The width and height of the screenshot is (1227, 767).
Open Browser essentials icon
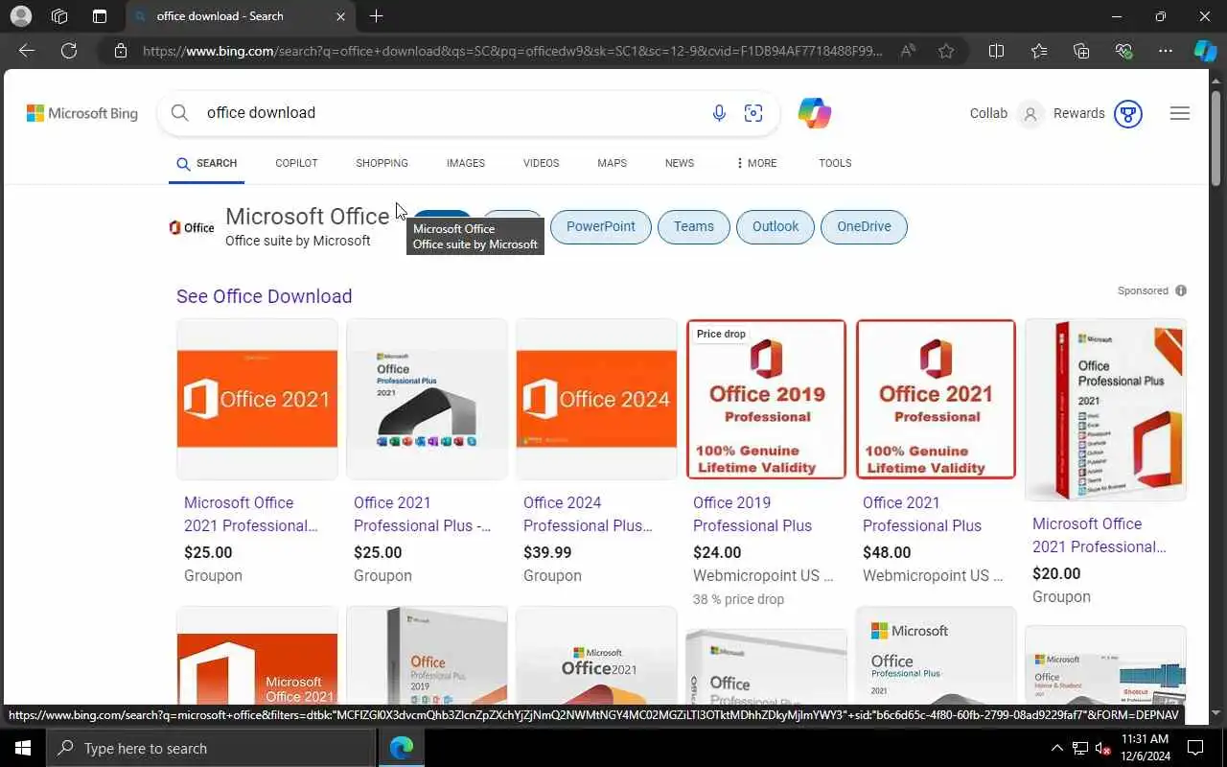[1123, 51]
